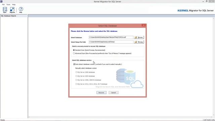The height and width of the screenshot is (121, 215).
Task: Click the Migrate toolbar icon
Action: pos(12,10)
